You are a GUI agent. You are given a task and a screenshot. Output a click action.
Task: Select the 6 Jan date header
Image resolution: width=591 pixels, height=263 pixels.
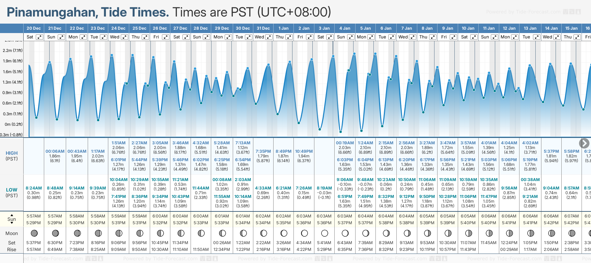tap(386, 28)
